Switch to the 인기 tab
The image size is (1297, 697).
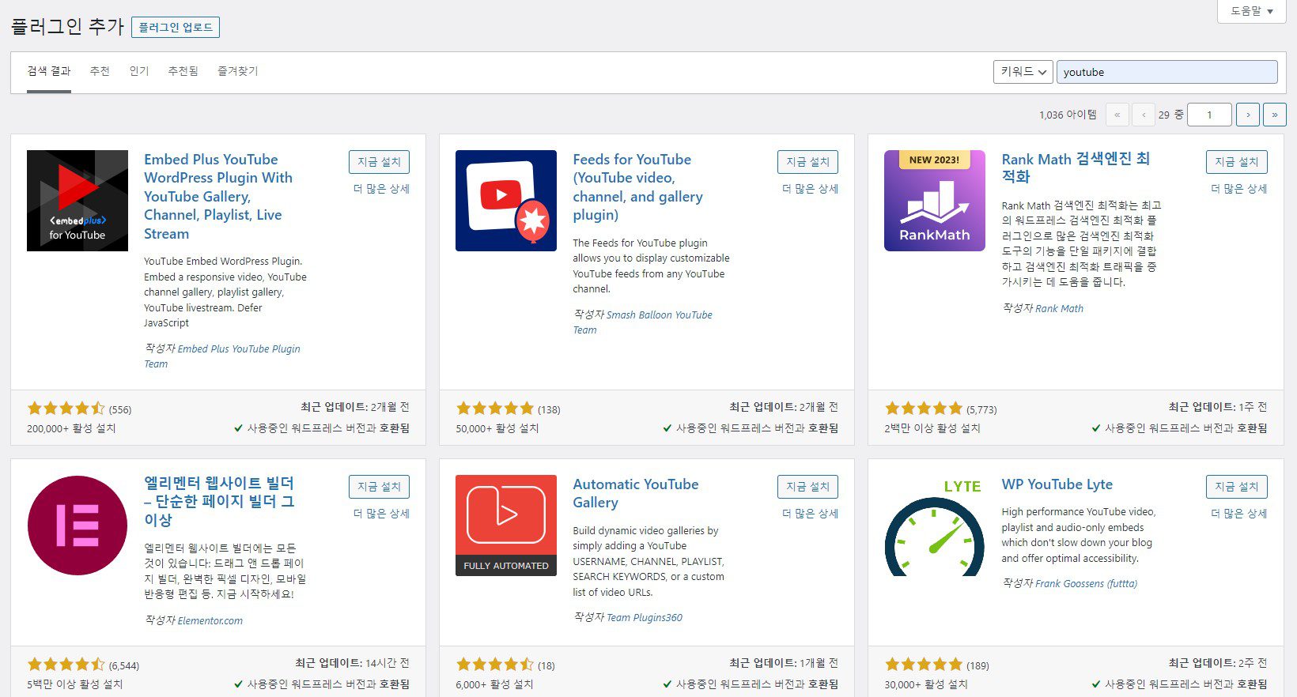(x=139, y=71)
